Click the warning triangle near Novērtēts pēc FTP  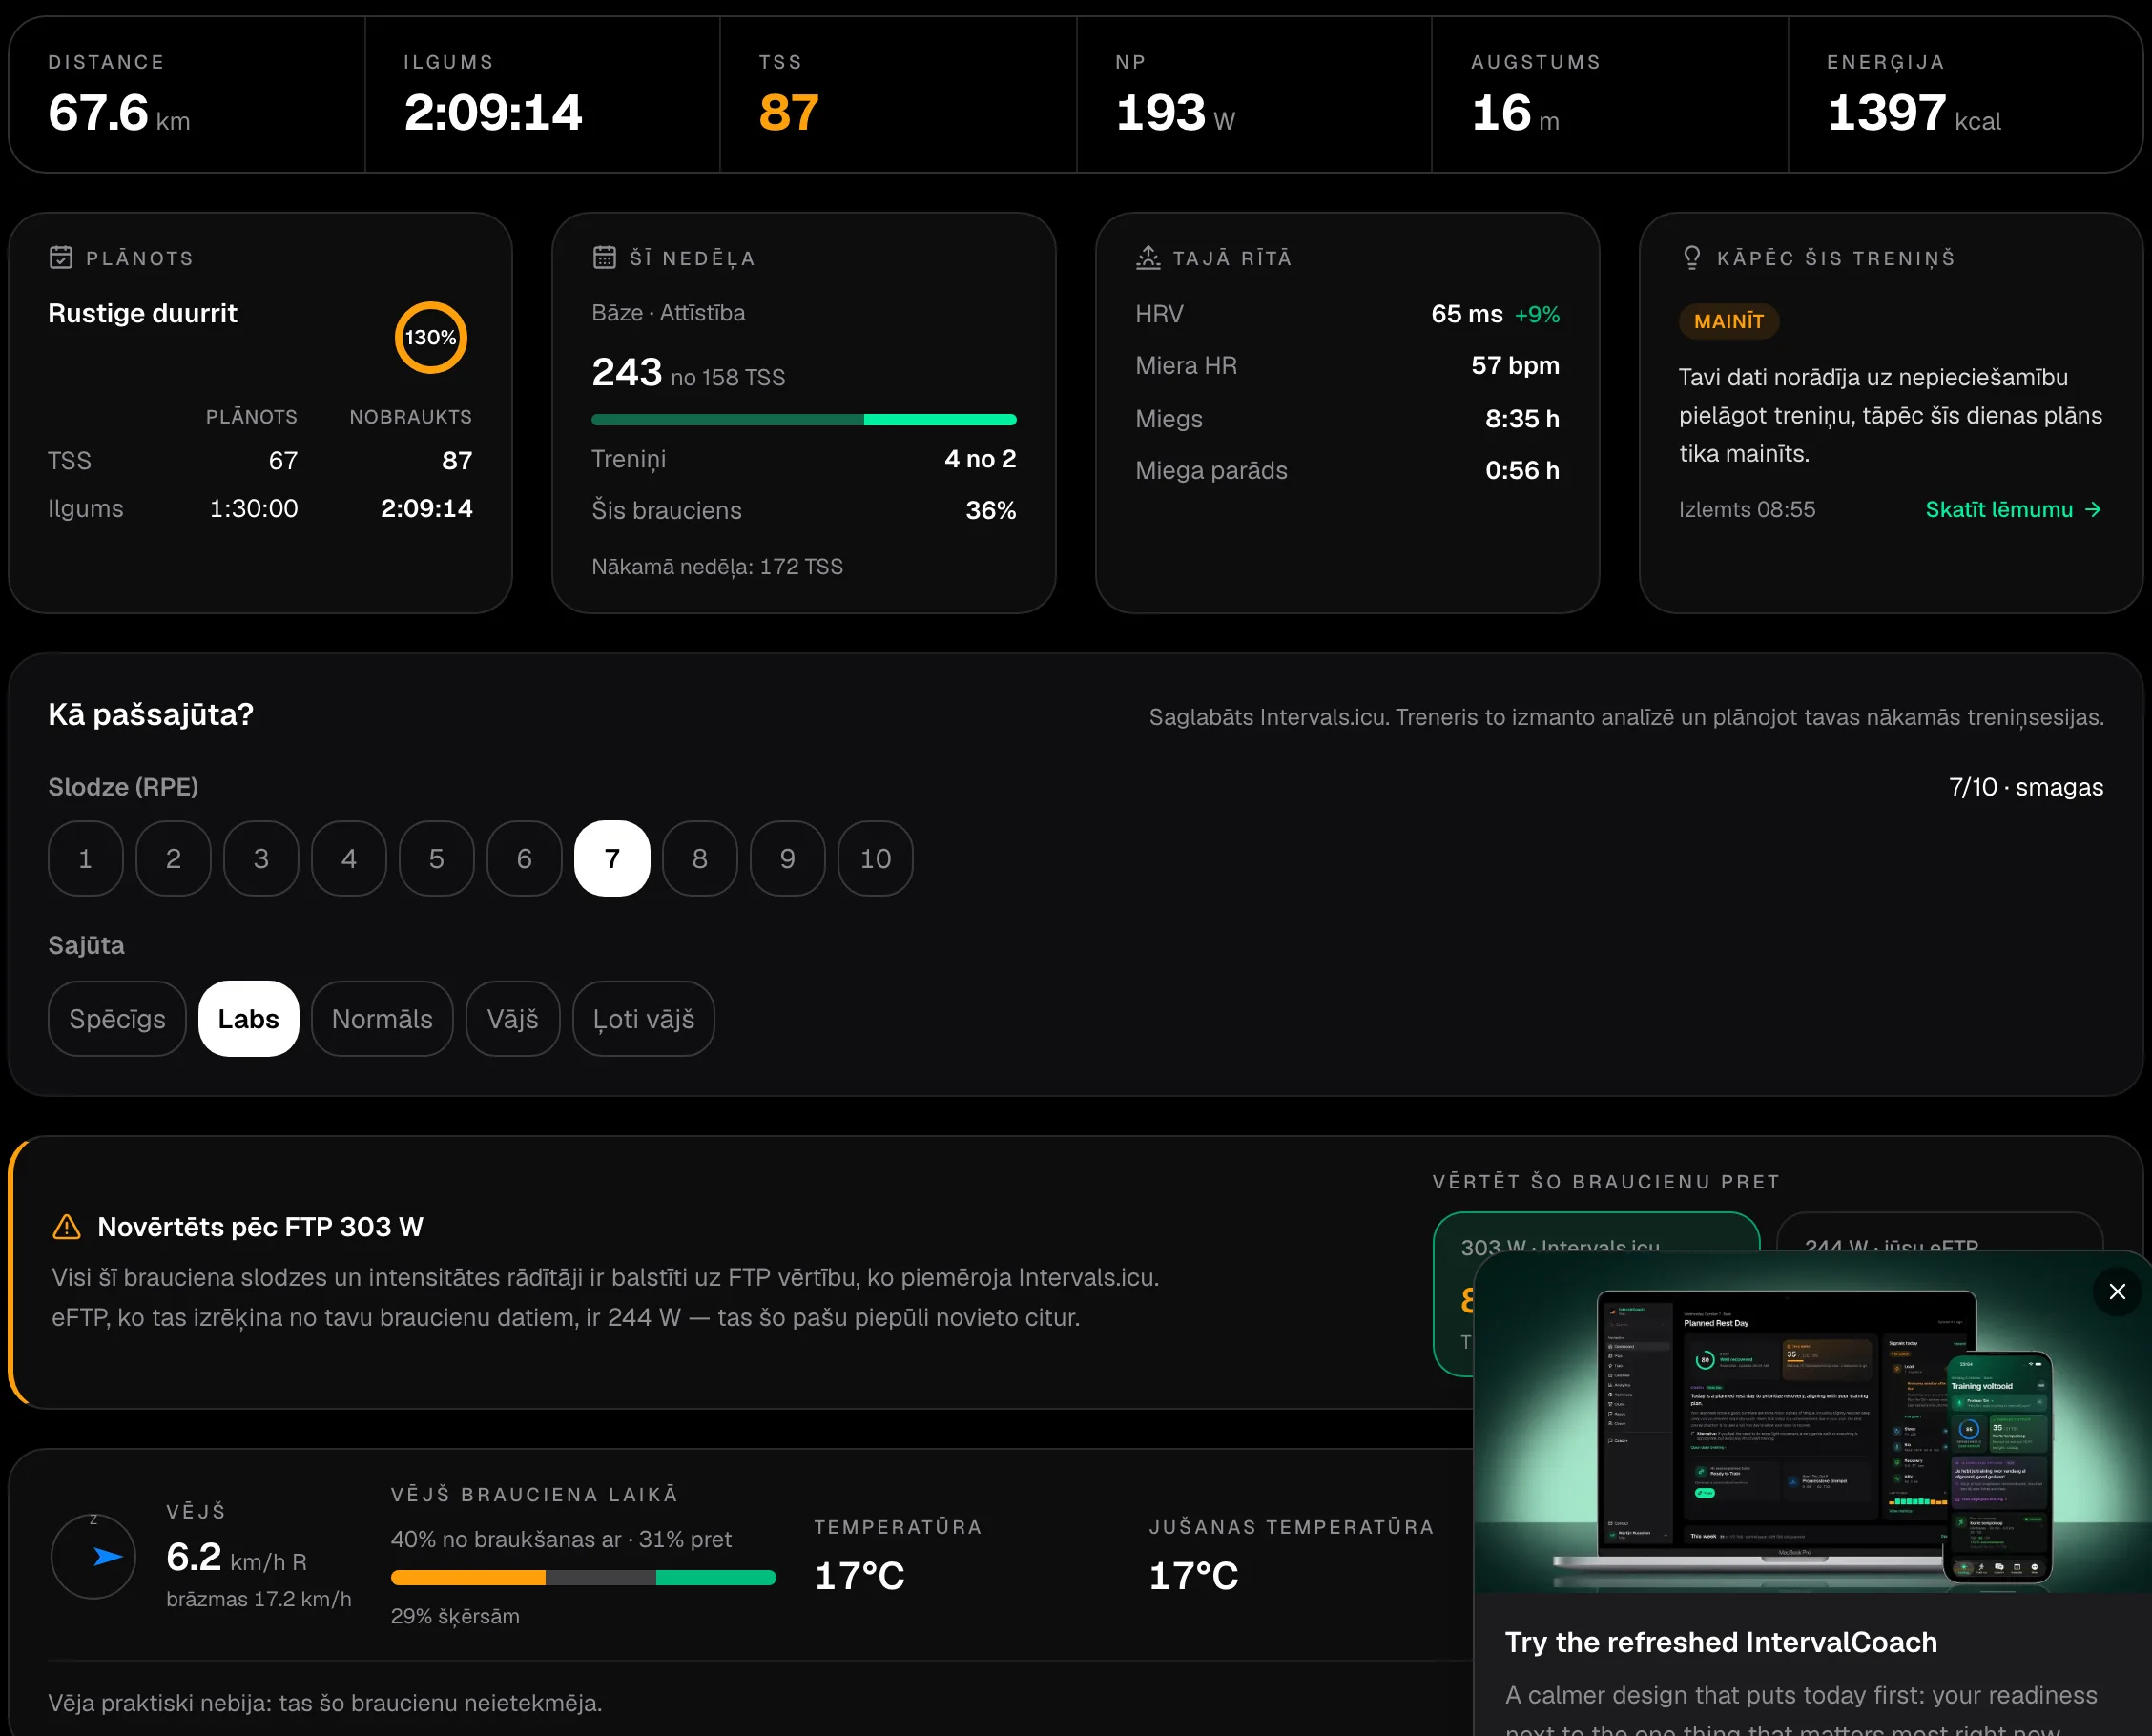66,1227
